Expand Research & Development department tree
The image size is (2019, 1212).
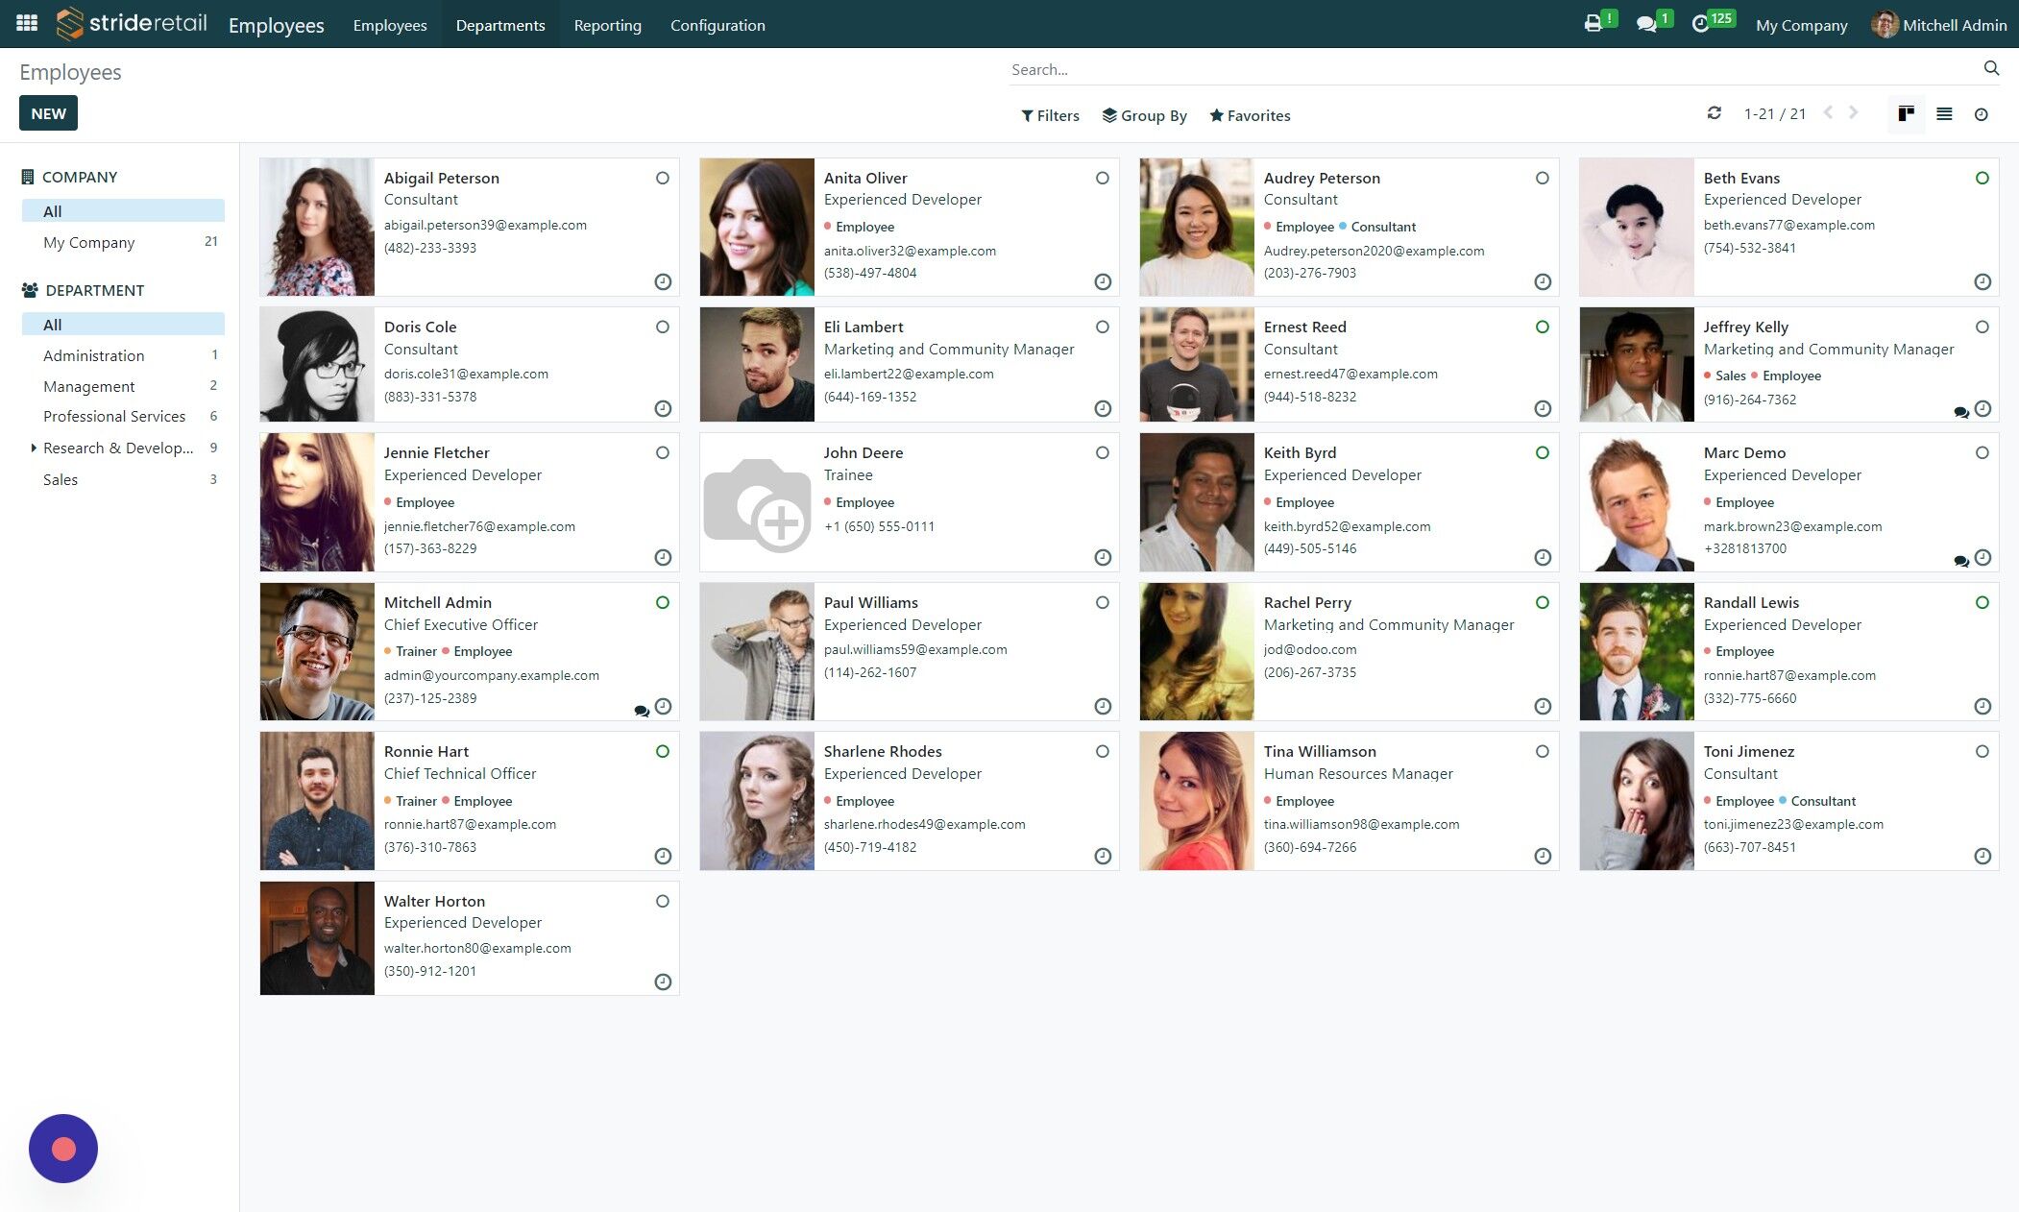34,448
